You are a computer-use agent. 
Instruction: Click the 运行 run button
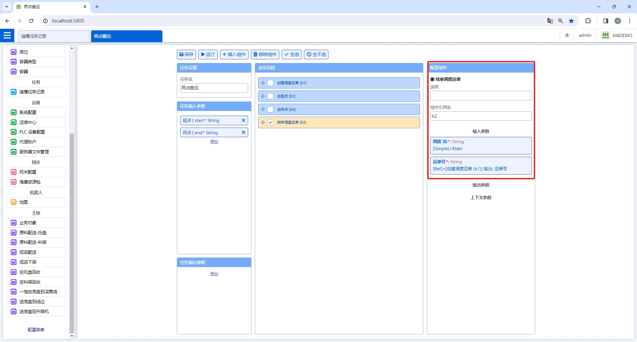208,54
